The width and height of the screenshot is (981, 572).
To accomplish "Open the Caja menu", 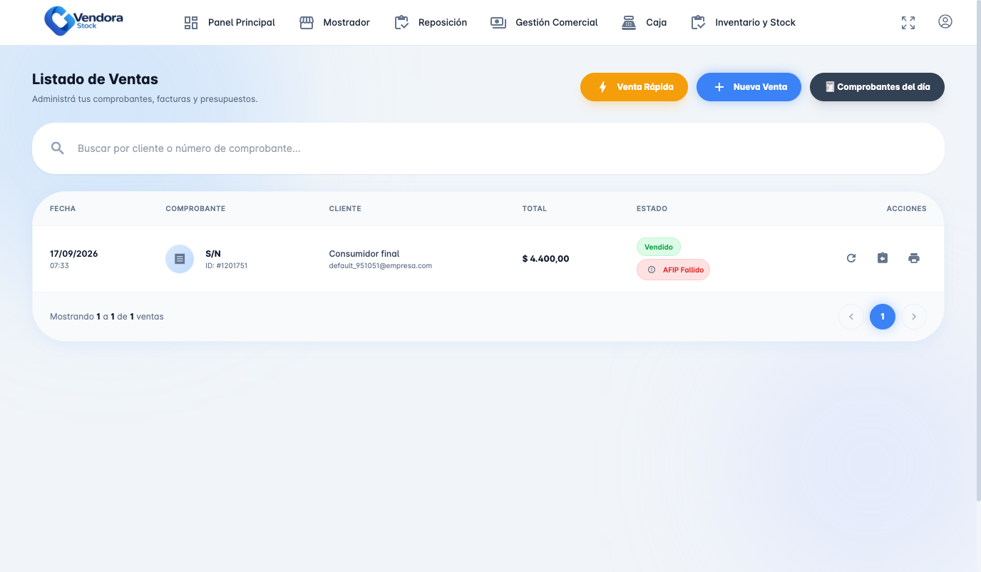I will tap(644, 23).
